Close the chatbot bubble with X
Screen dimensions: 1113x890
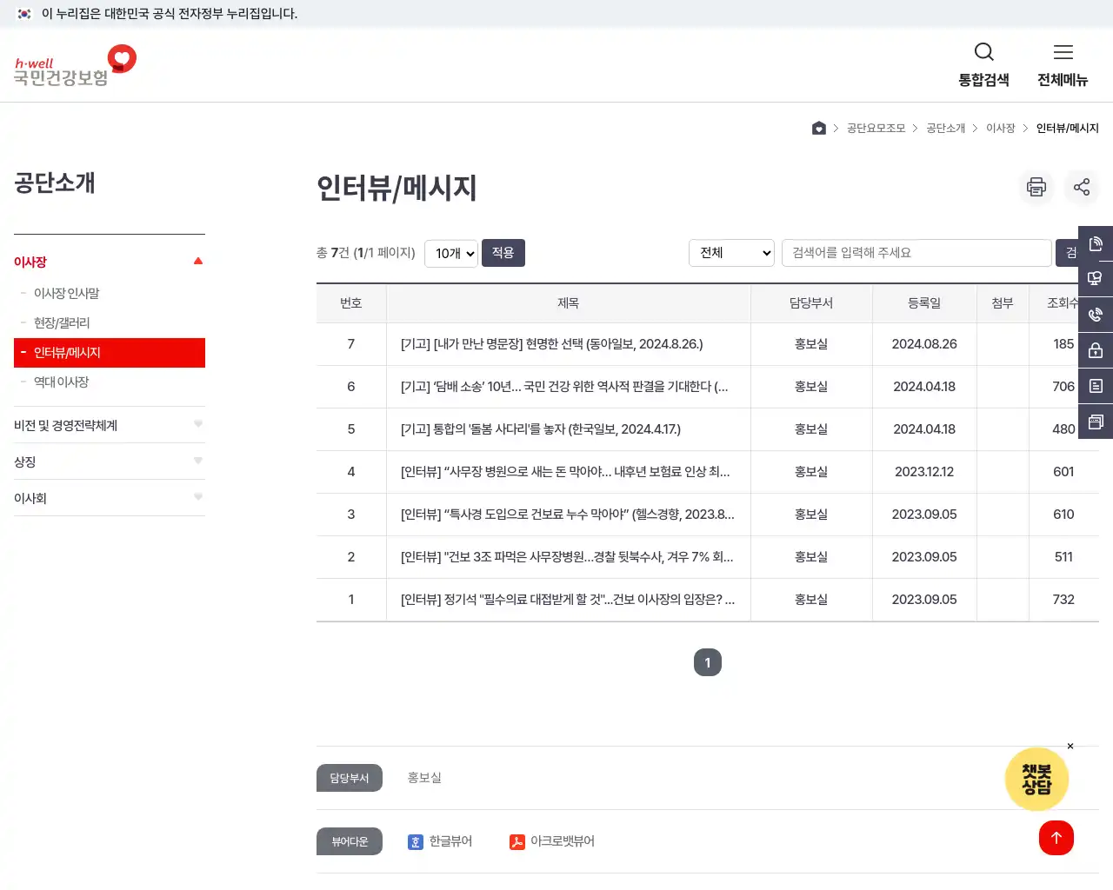[x=1070, y=746]
